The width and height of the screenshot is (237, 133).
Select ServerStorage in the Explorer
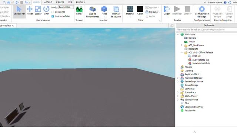[x=191, y=85]
